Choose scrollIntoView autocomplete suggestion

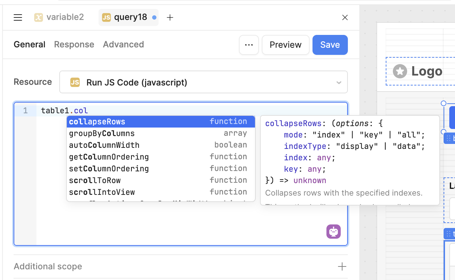coord(161,192)
